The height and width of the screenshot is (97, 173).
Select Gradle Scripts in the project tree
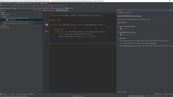(5, 27)
